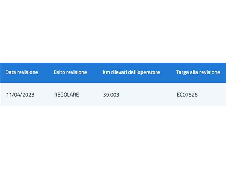The width and height of the screenshot is (226, 169).
Task: Select the 11/04/2023 date cell
Action: pyautogui.click(x=20, y=95)
